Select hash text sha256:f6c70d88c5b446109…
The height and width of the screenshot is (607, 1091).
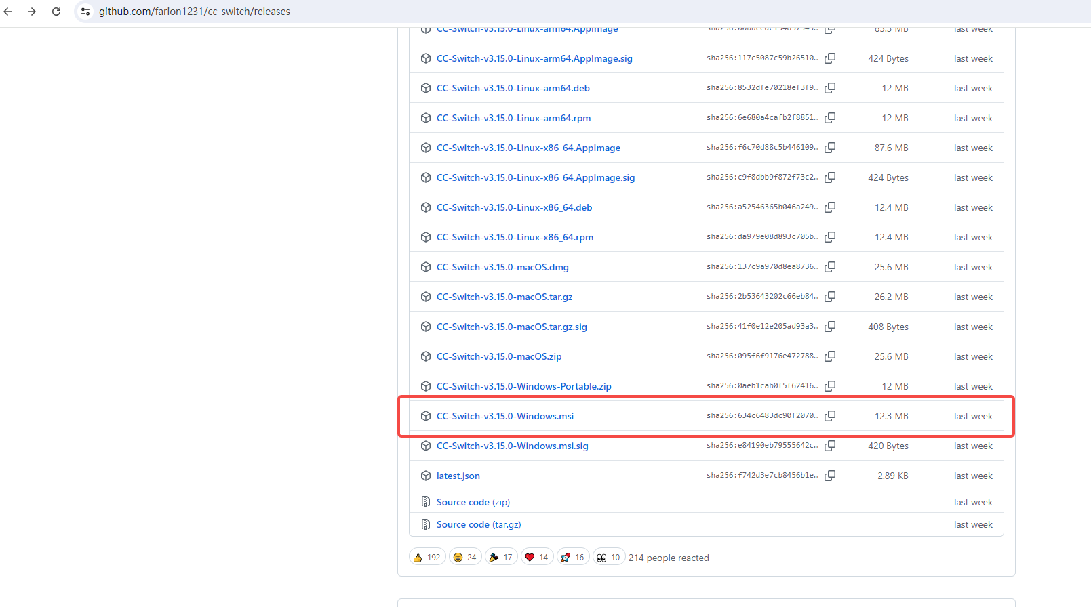[x=762, y=148]
